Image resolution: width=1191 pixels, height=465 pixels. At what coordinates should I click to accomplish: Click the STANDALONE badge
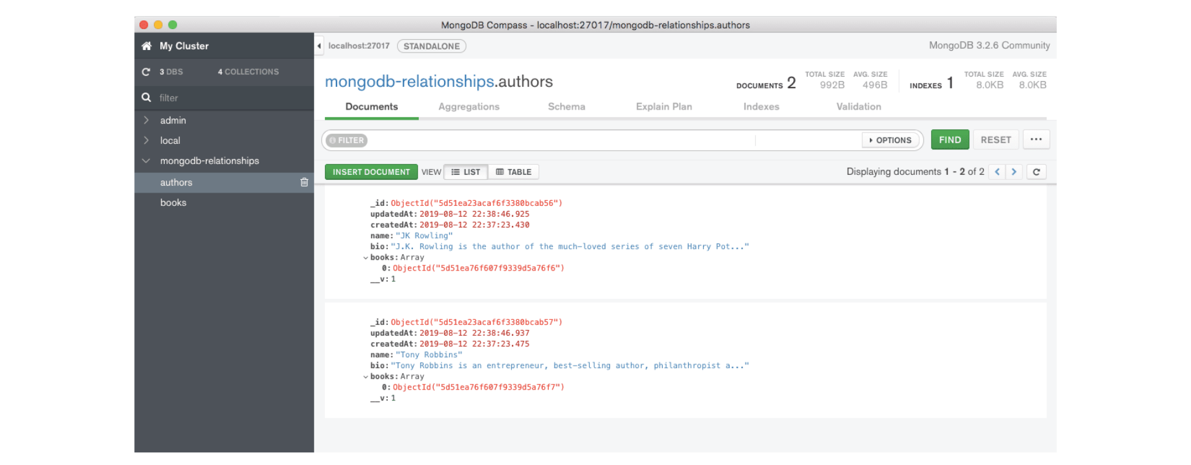pyautogui.click(x=431, y=46)
